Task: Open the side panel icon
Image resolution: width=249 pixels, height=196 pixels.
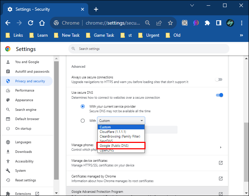Action: click(x=219, y=23)
